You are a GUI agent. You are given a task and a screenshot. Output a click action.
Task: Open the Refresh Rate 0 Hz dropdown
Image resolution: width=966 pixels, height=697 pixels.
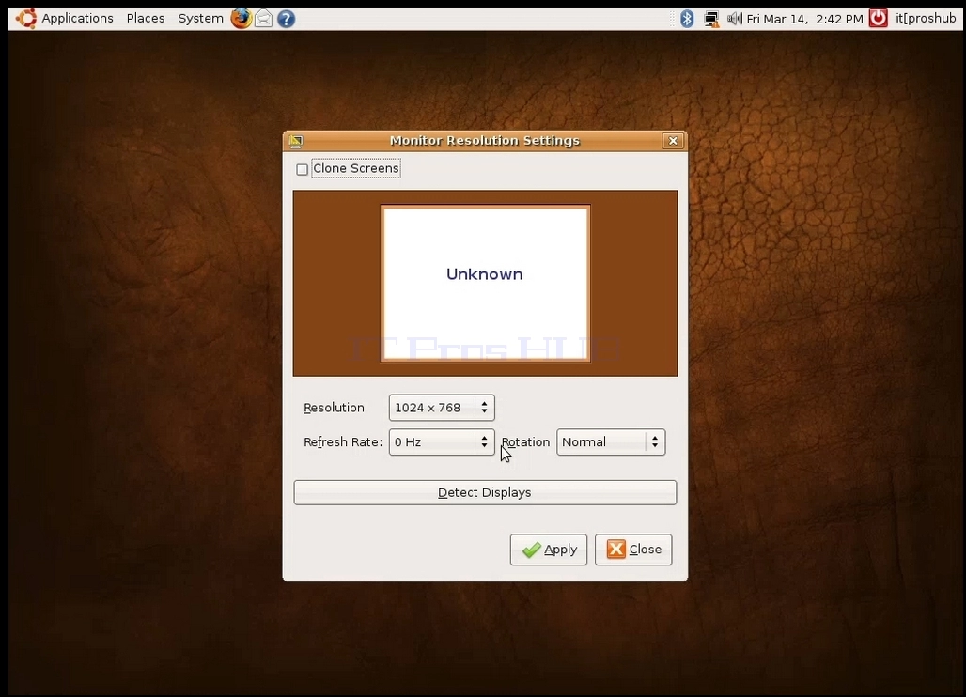(442, 442)
